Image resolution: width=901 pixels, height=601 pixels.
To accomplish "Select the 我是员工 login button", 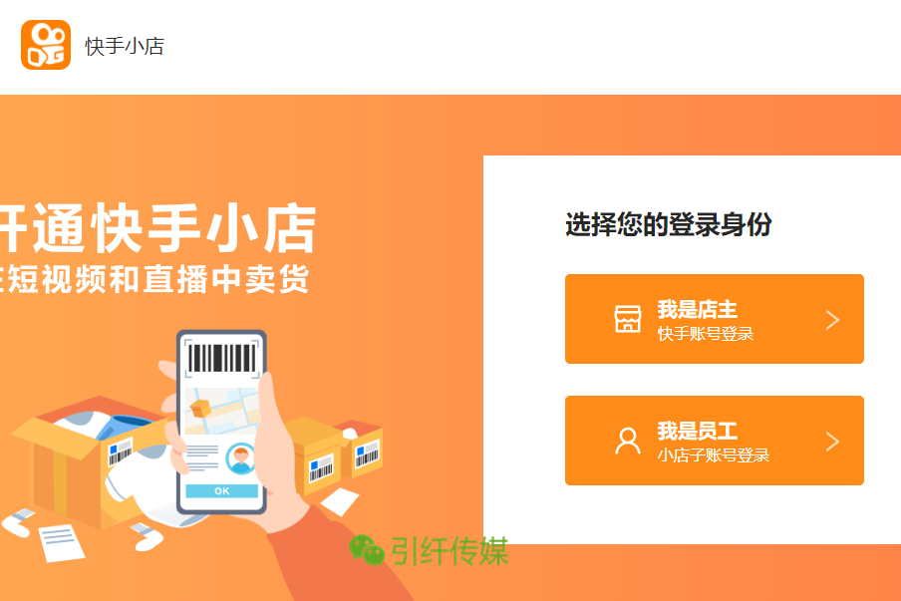I will click(x=715, y=441).
